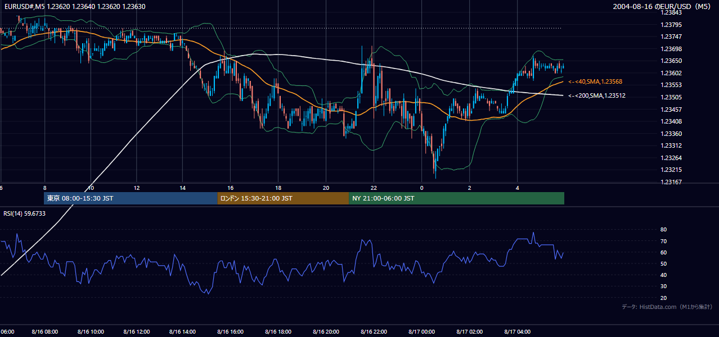Click price axis value 1.23360
The image size is (719, 337).
671,134
